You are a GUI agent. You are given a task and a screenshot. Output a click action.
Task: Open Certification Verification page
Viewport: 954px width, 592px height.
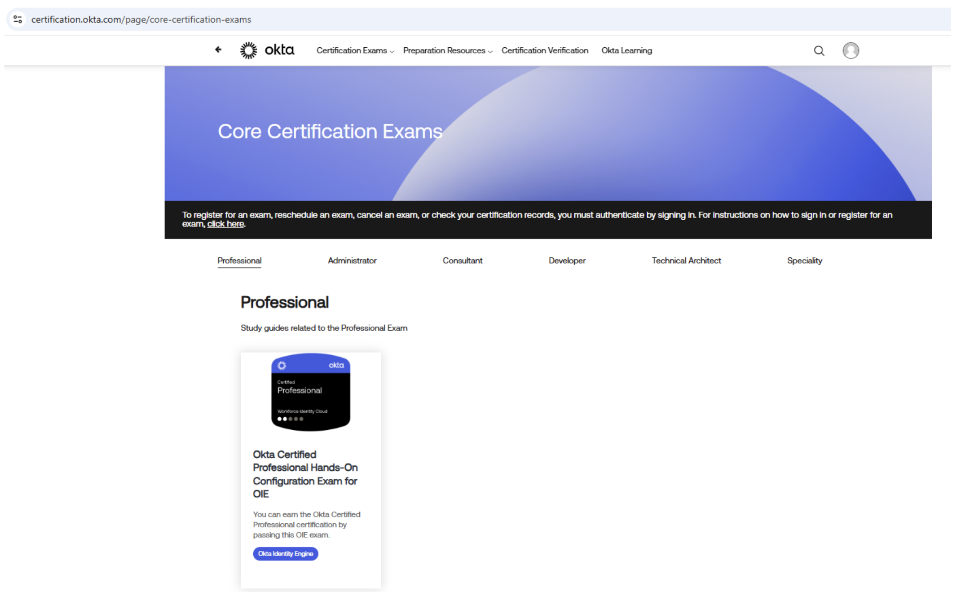[544, 50]
